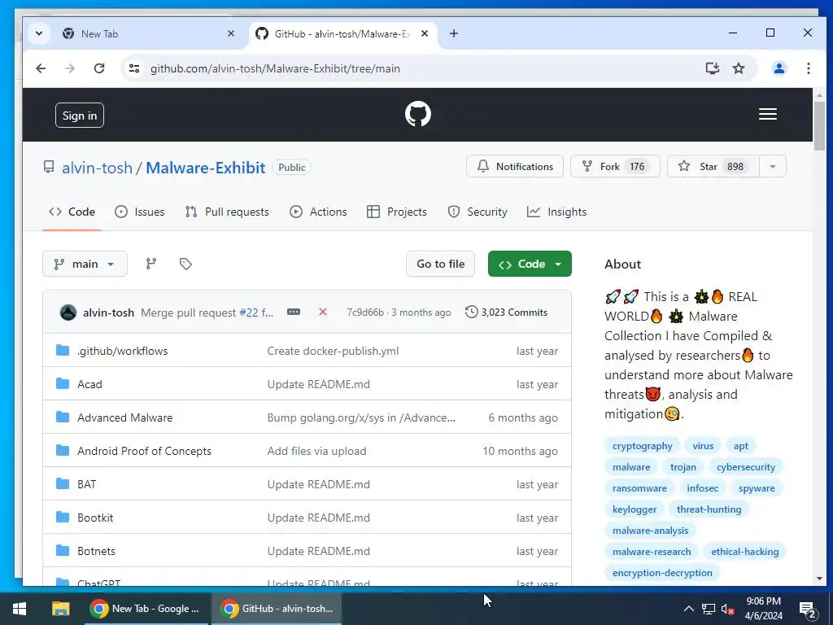Viewport: 833px width, 625px height.
Task: Click the page vertical scrollbar thumb
Action: coord(818,126)
